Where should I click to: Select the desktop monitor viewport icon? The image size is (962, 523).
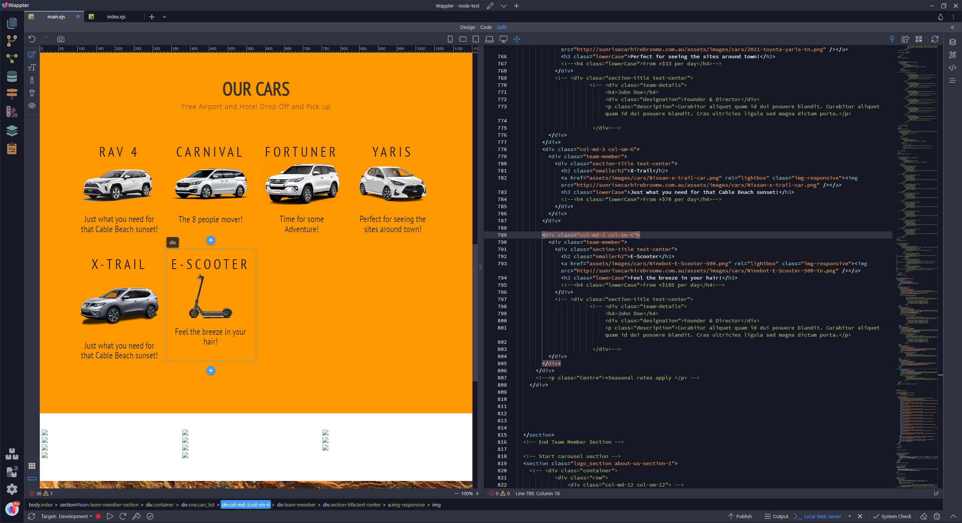(504, 39)
